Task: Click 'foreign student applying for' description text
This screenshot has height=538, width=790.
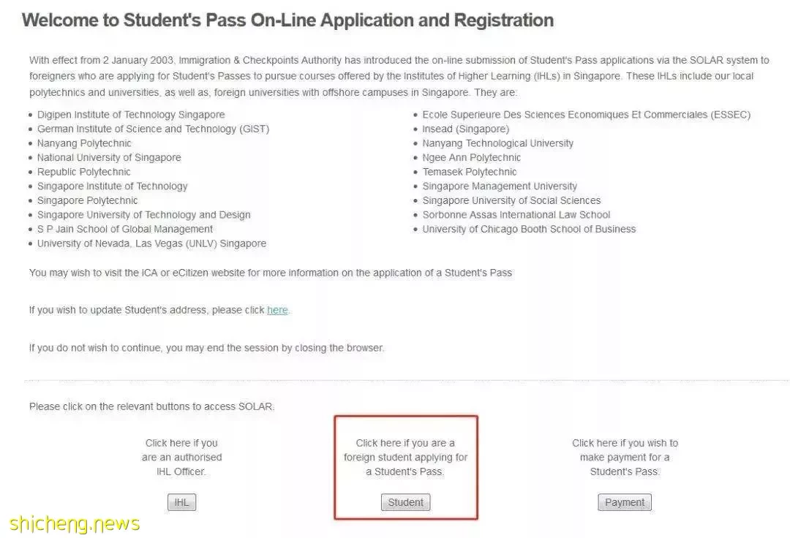Action: [405, 458]
